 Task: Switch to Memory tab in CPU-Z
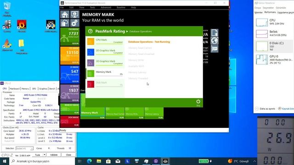pos(25,88)
